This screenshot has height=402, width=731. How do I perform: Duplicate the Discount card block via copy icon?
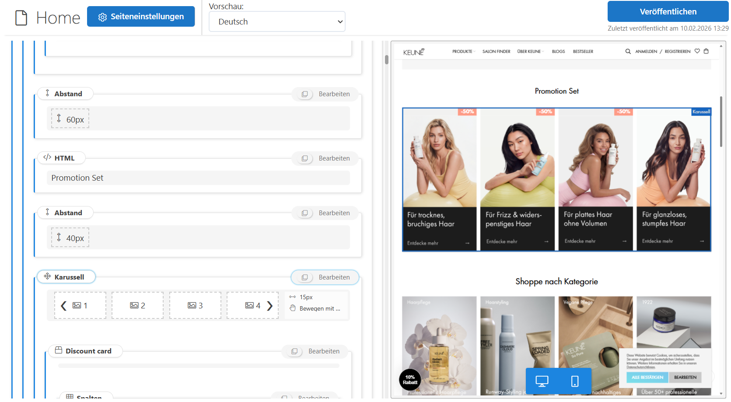pyautogui.click(x=294, y=351)
